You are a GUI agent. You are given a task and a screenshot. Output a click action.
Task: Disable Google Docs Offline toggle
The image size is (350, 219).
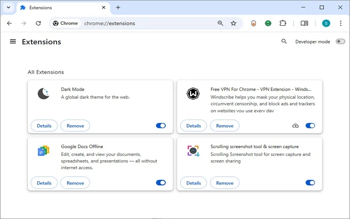point(161,183)
